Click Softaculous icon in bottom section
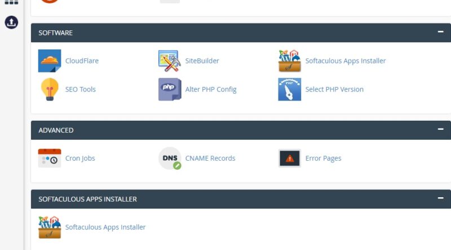Image resolution: width=451 pixels, height=250 pixels. click(x=50, y=228)
